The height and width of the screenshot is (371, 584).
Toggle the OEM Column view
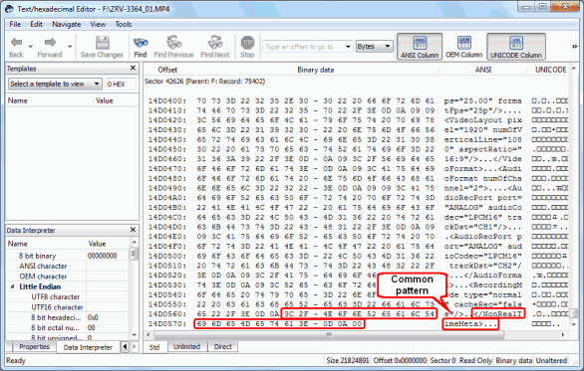tap(464, 47)
